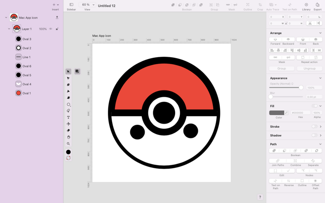
Task: Click the Auto Trace toolbar icon
Action: (x=271, y=5)
